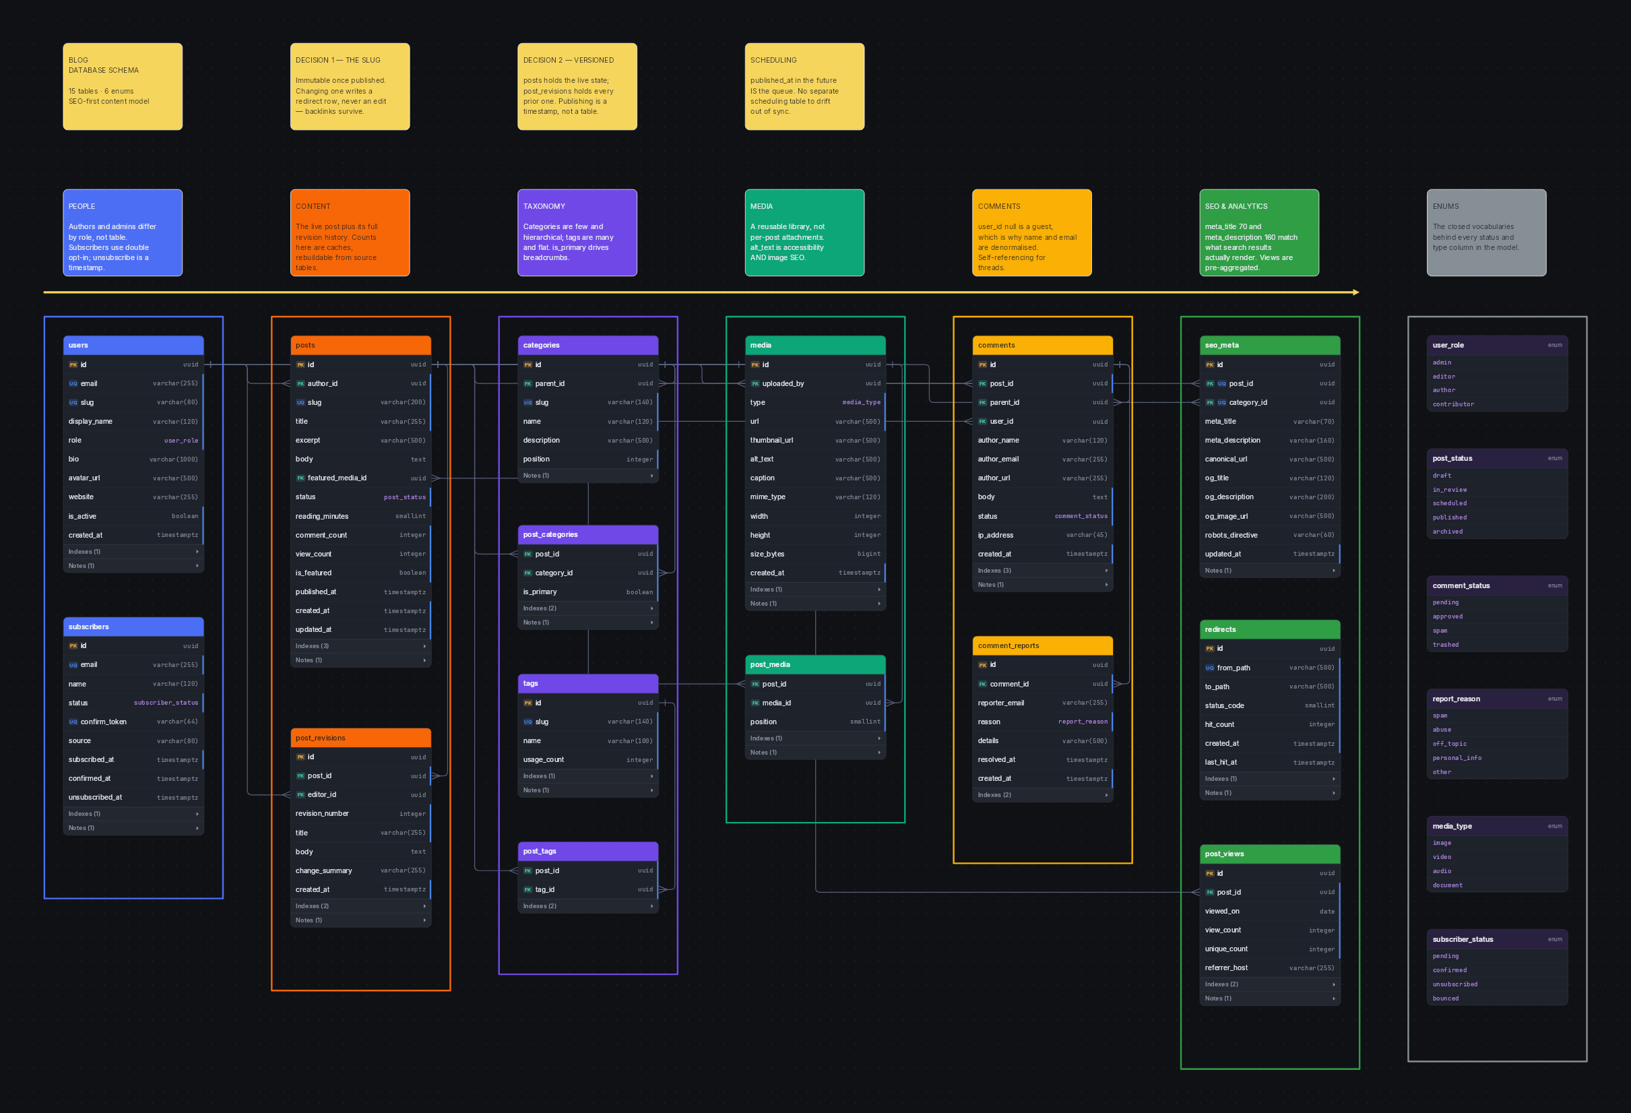Image resolution: width=1631 pixels, height=1113 pixels.
Task: Click the PK badge on posts id row
Action: [x=300, y=365]
